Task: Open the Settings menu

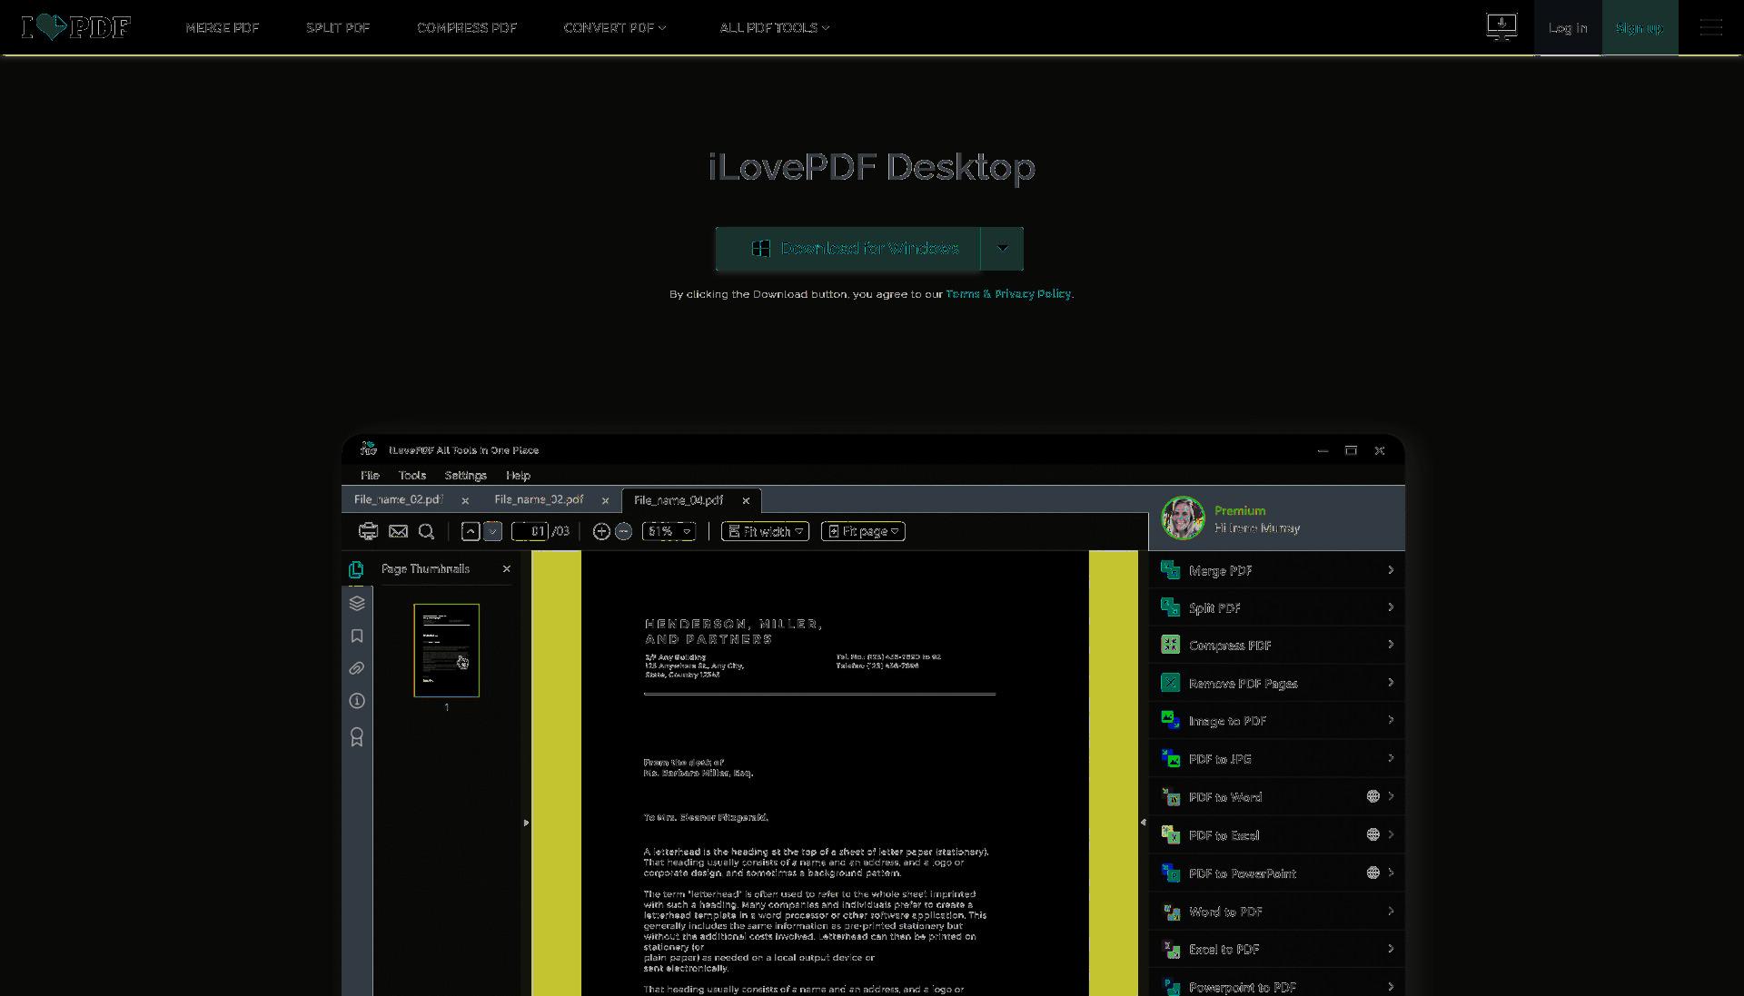Action: 466,475
